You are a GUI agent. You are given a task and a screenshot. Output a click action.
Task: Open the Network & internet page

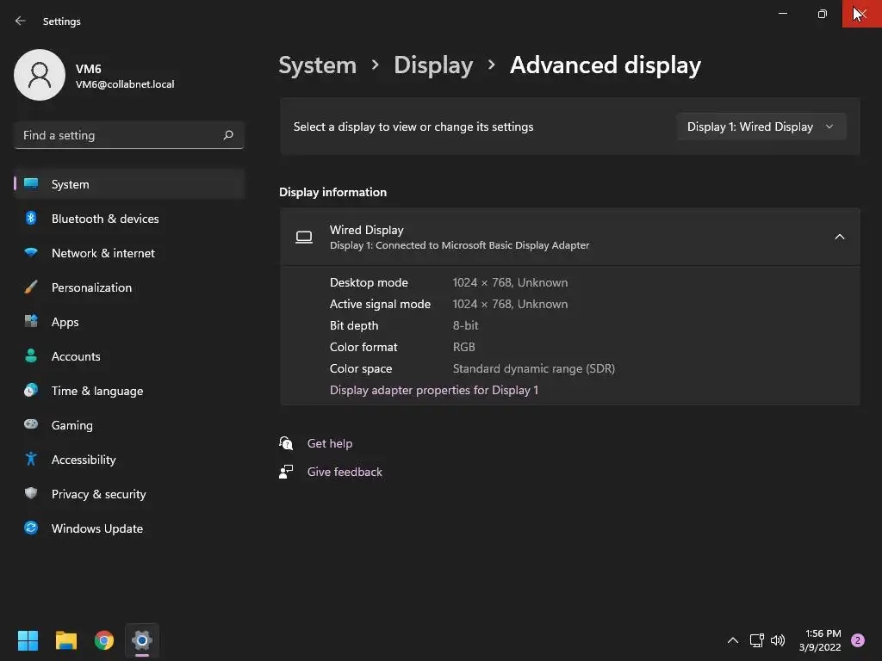tap(129, 253)
